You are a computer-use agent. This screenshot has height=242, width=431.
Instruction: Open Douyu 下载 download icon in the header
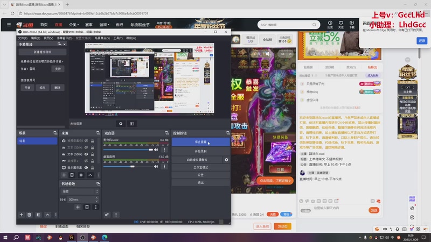coord(352,24)
